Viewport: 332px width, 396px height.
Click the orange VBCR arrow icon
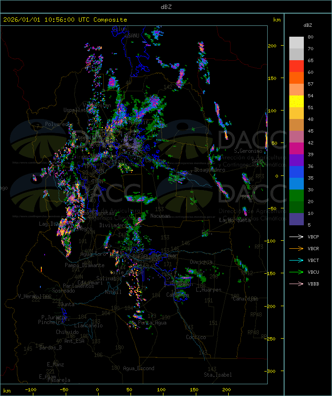click(x=296, y=248)
